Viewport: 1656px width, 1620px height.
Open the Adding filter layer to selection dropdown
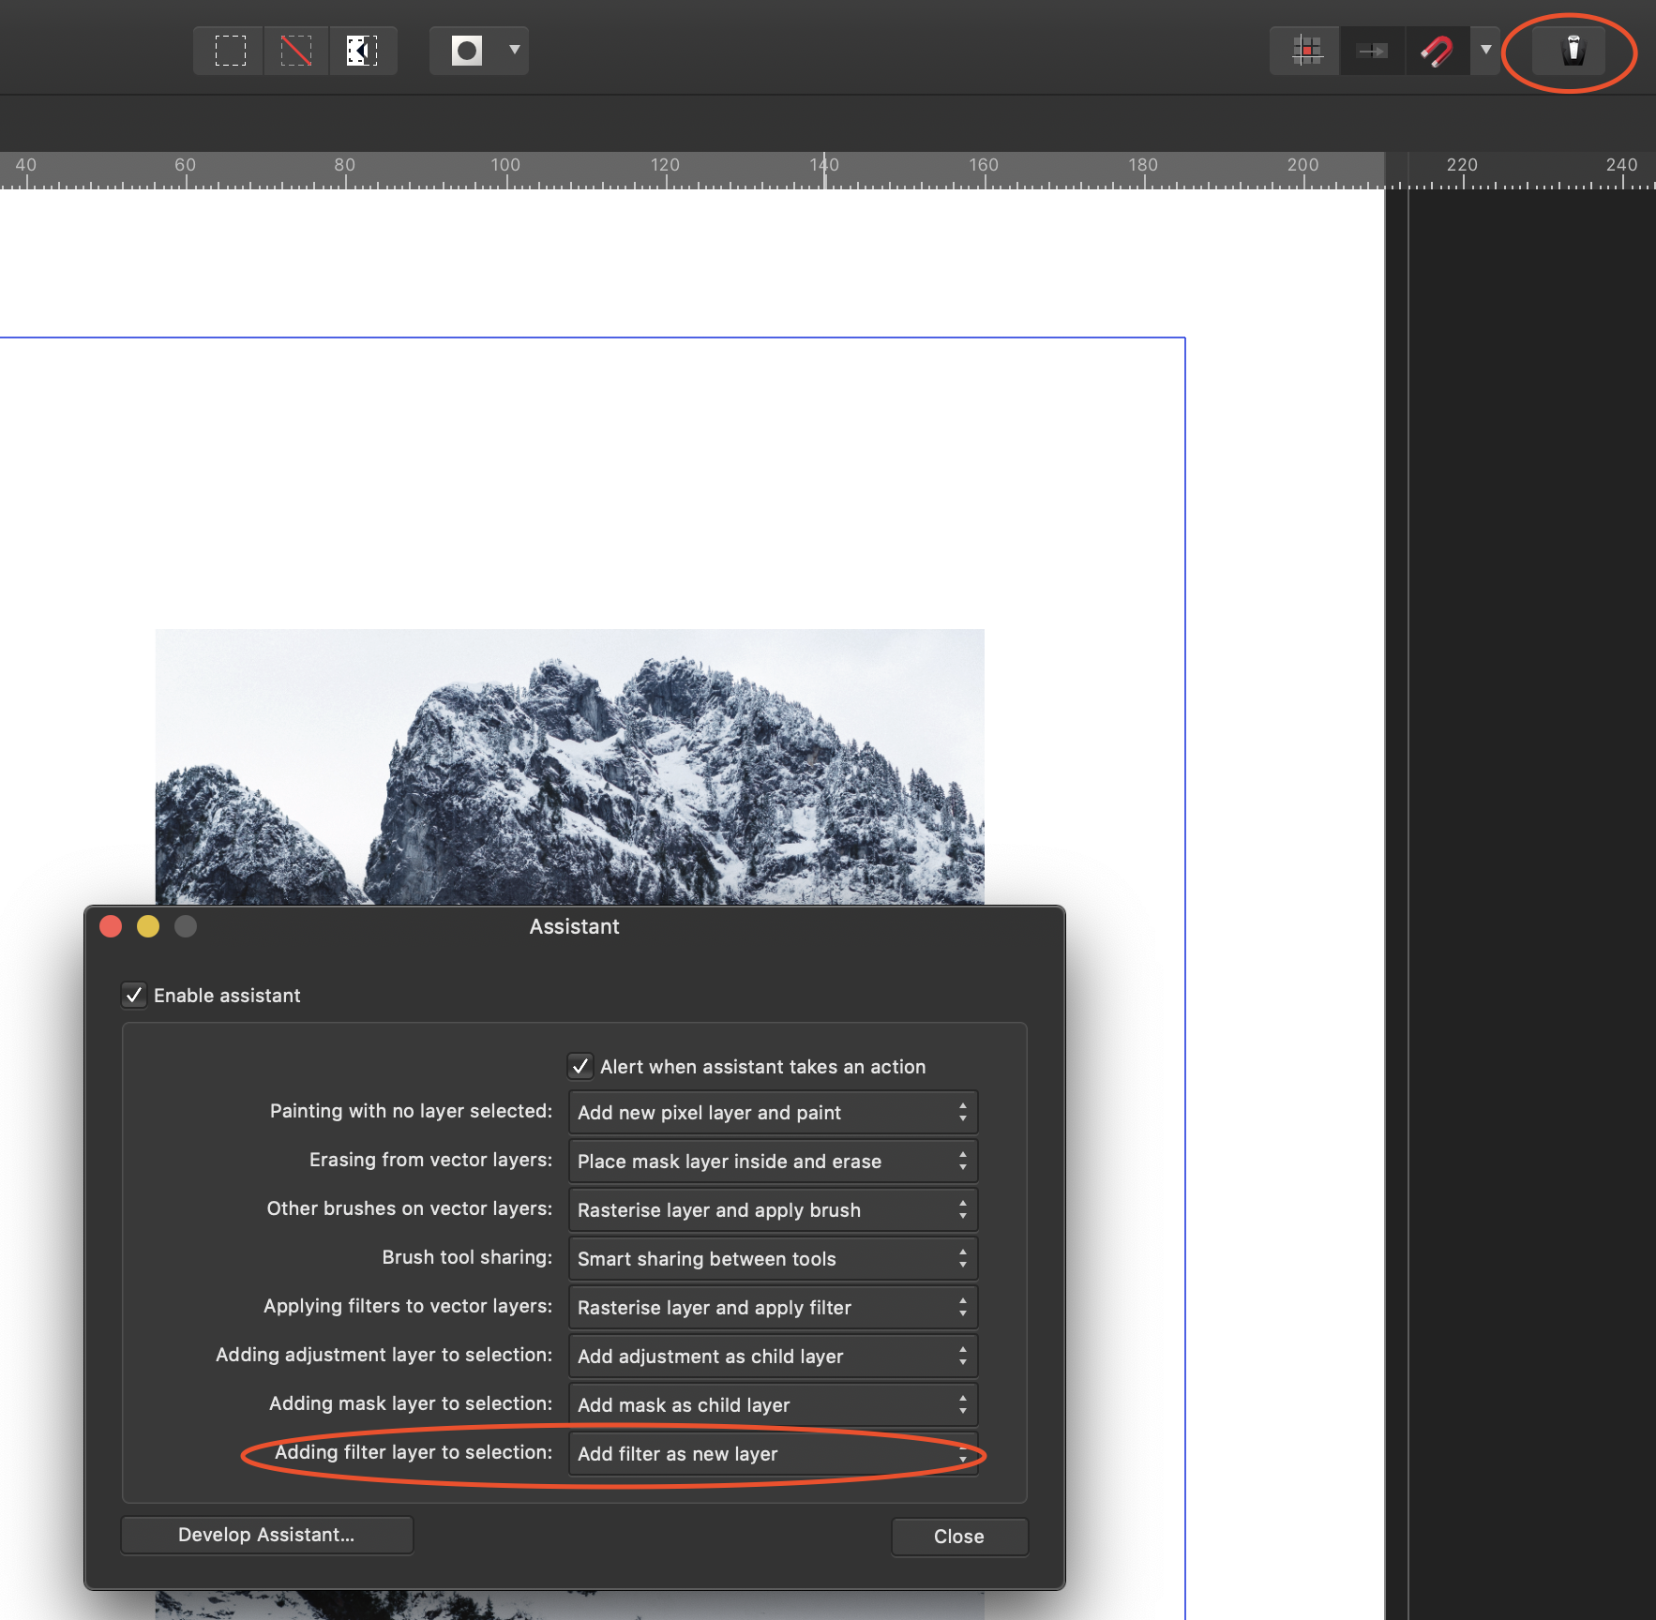773,1453
